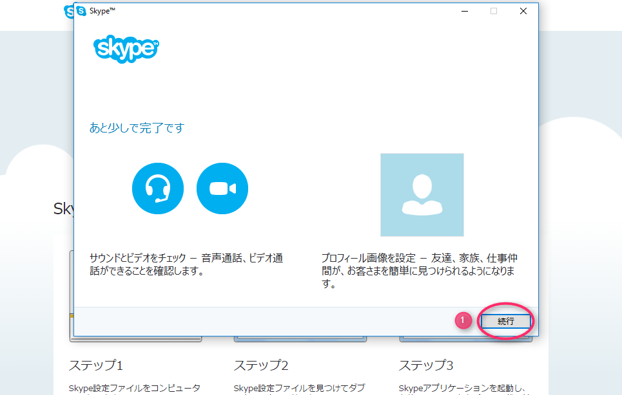Click the ステップ3 heading on the background page
The image size is (622, 395).
point(425,365)
